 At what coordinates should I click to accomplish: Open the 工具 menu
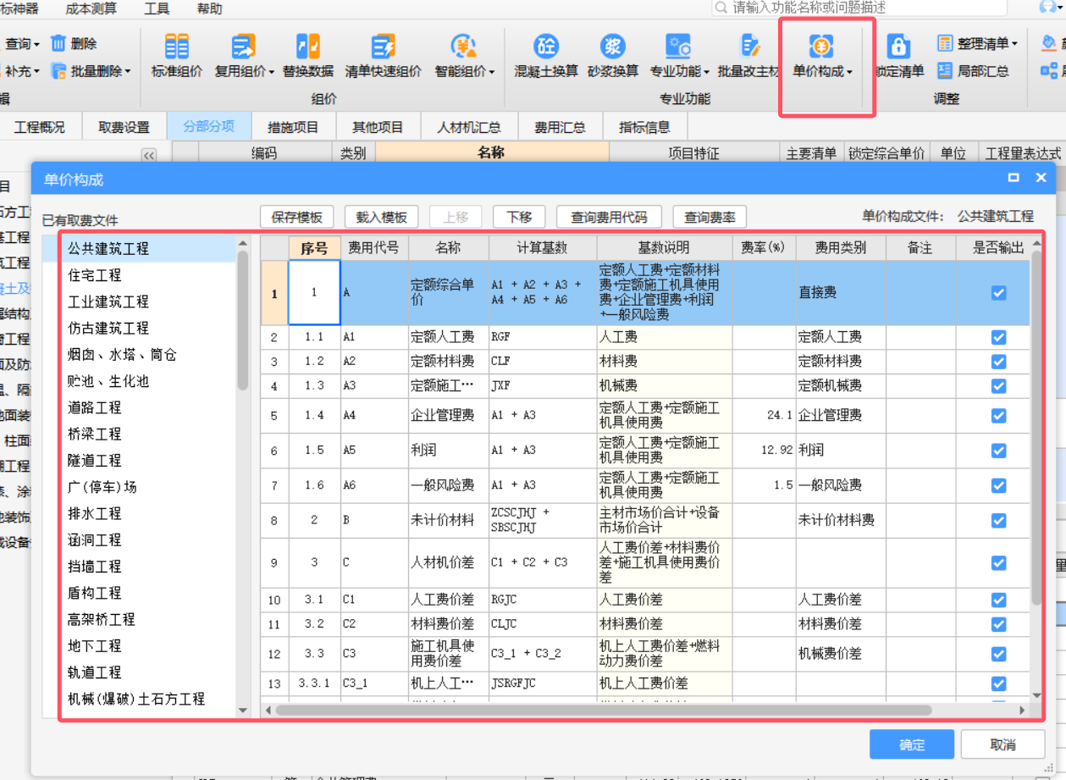pos(157,8)
